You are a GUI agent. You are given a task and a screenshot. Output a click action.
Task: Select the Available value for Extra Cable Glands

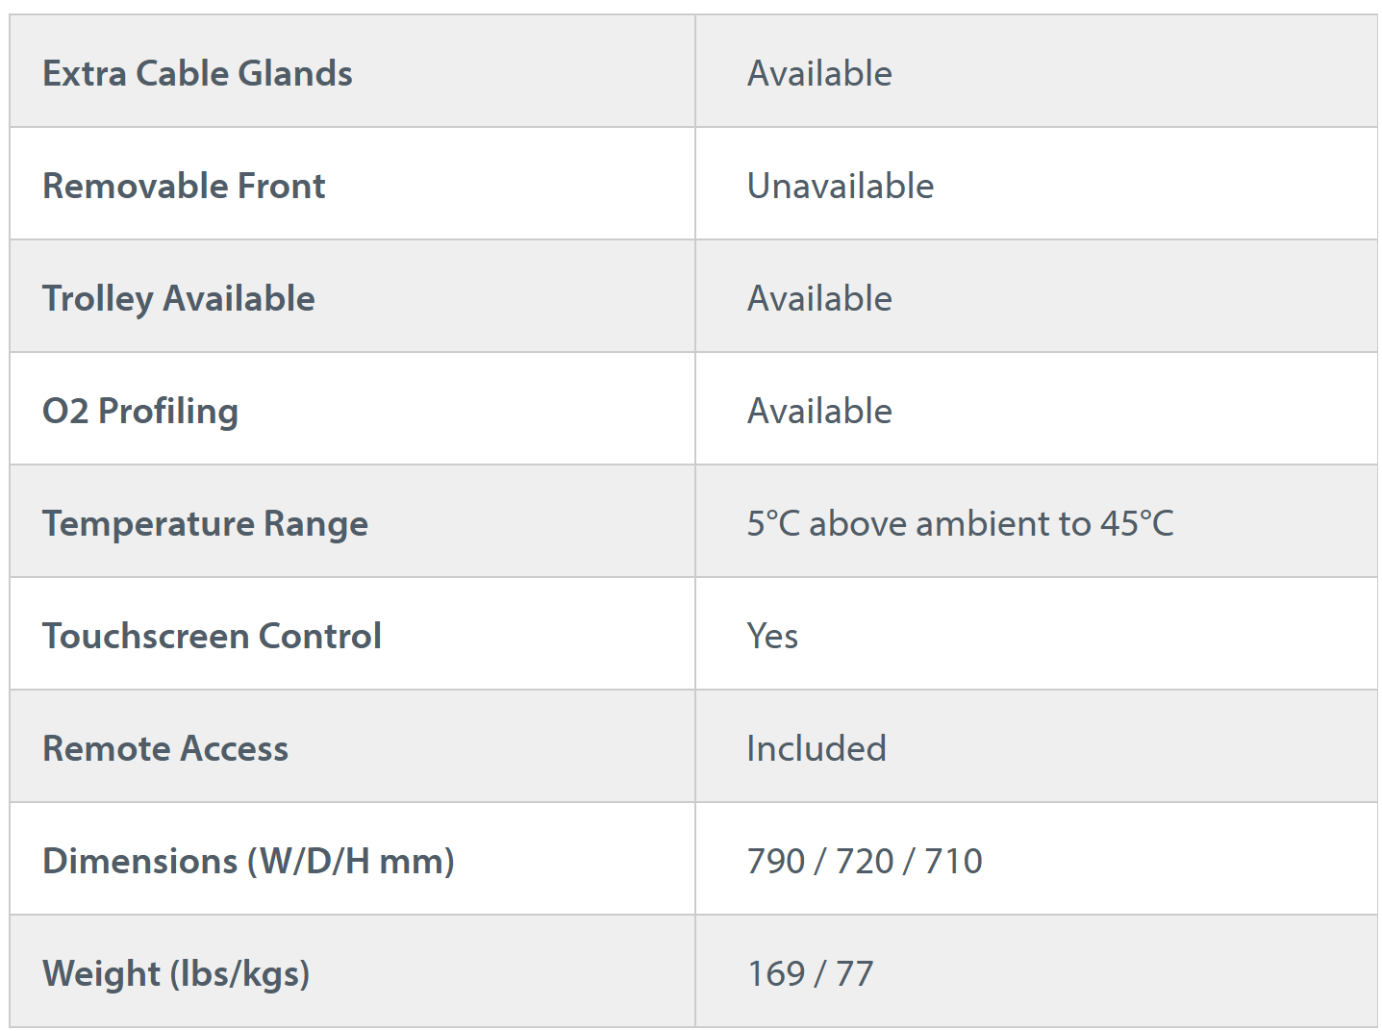tap(819, 74)
